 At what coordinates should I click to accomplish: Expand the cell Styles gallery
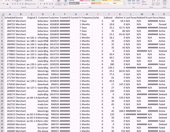coord(124,4)
